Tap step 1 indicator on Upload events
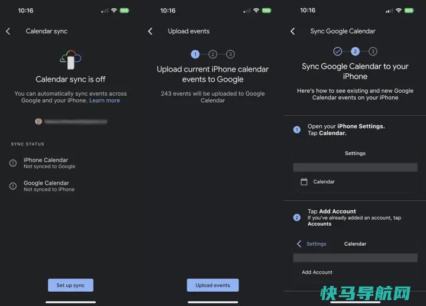The width and height of the screenshot is (426, 306). pyautogui.click(x=195, y=54)
